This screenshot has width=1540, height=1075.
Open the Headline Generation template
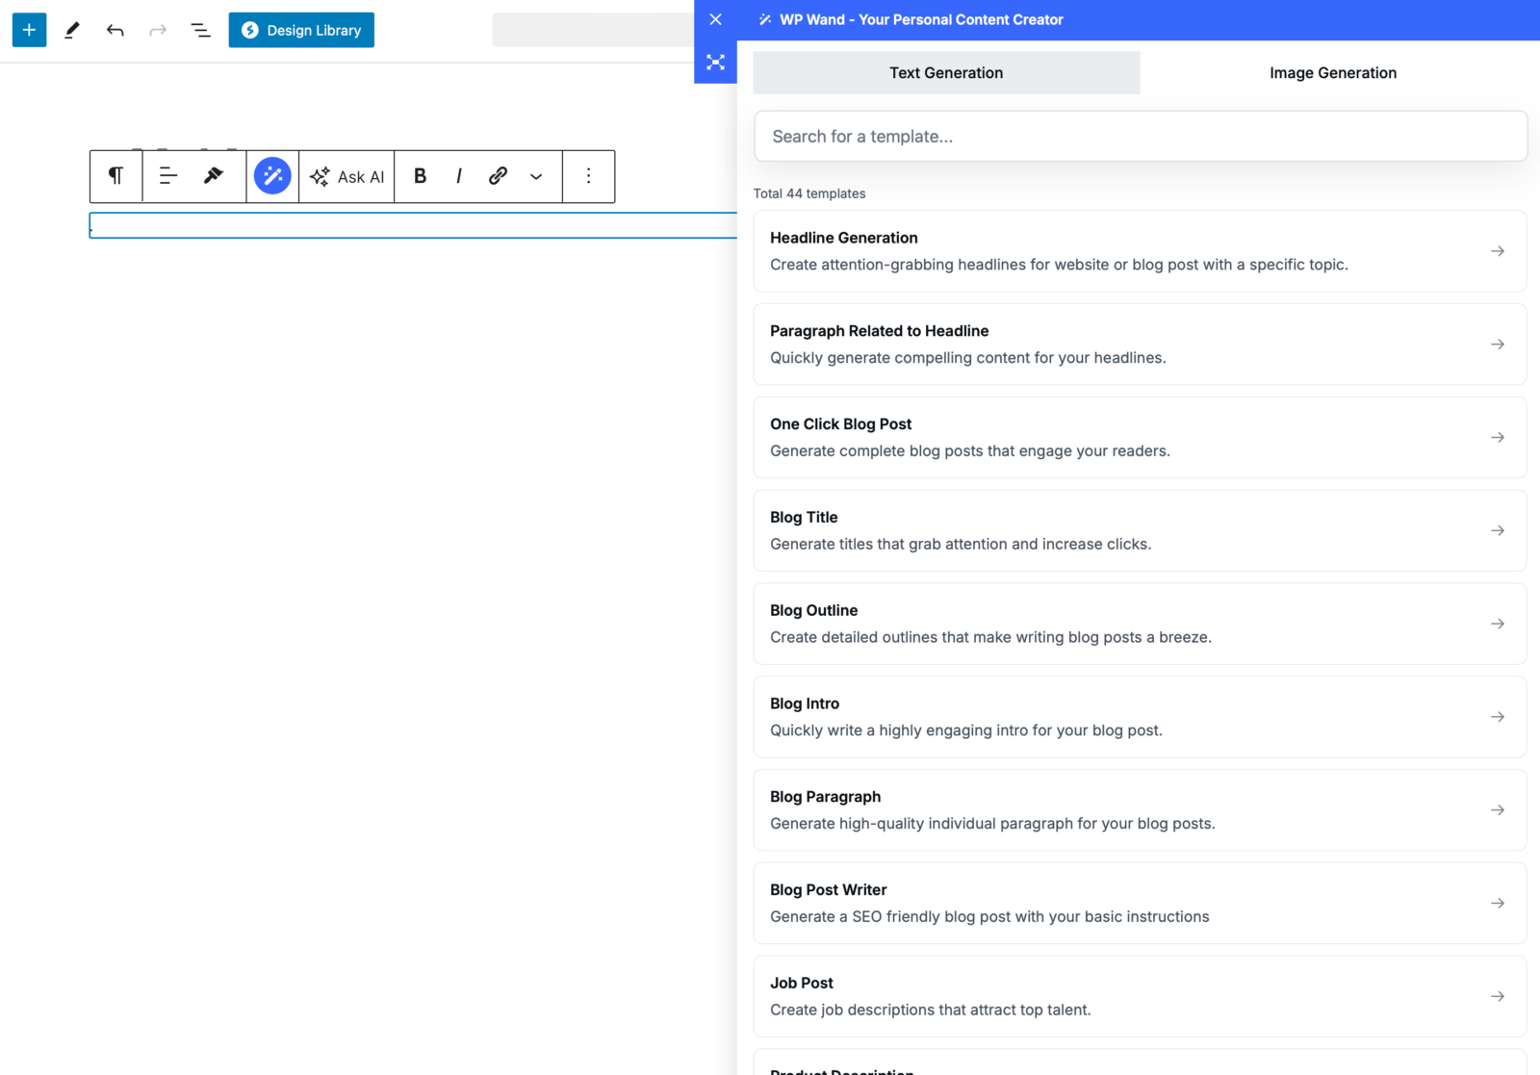1140,250
